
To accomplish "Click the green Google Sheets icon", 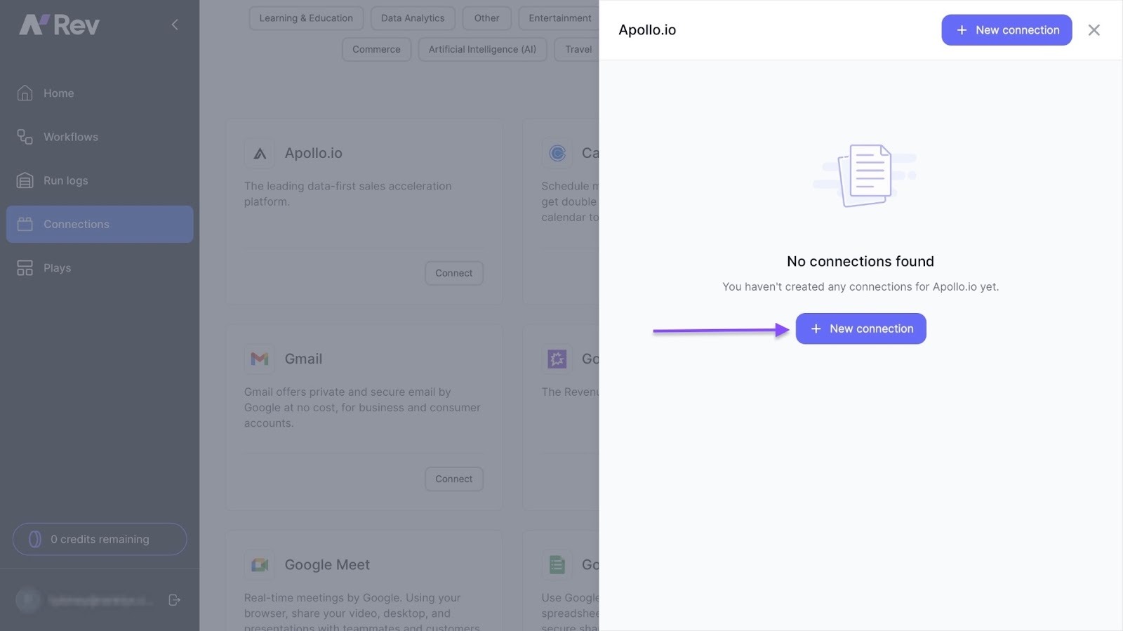I will pos(557,564).
